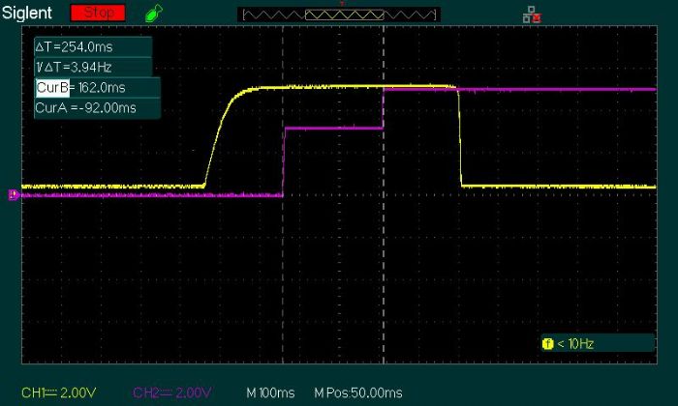
Task: Click the waveform memory position bar
Action: coord(338,14)
